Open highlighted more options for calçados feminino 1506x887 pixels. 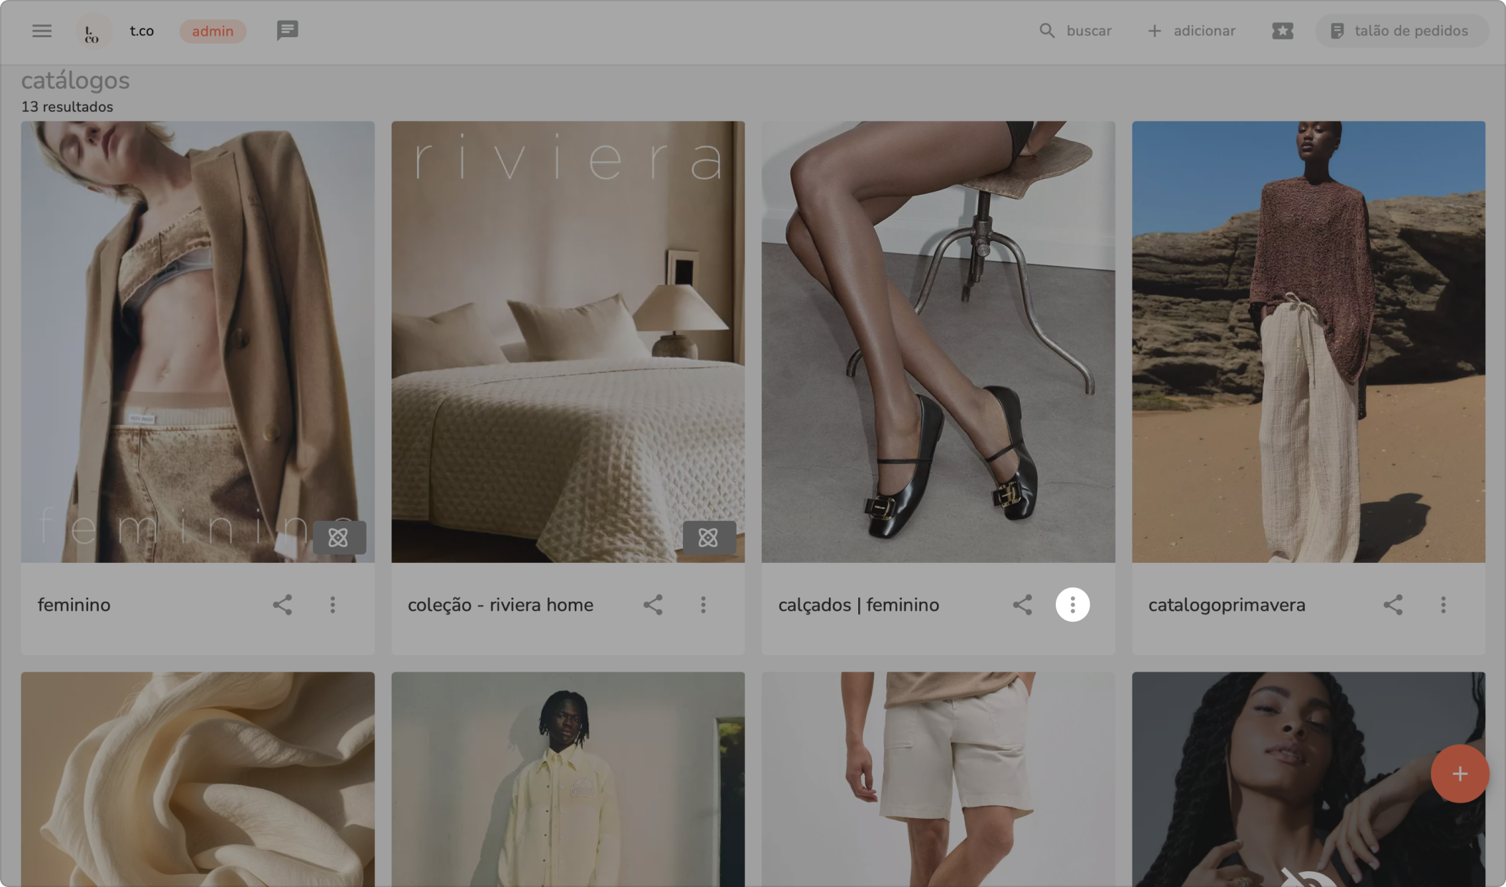click(x=1072, y=605)
